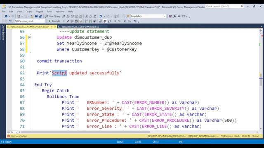
Task: Open the Undo history dropdown arrow
Action: click(104, 16)
